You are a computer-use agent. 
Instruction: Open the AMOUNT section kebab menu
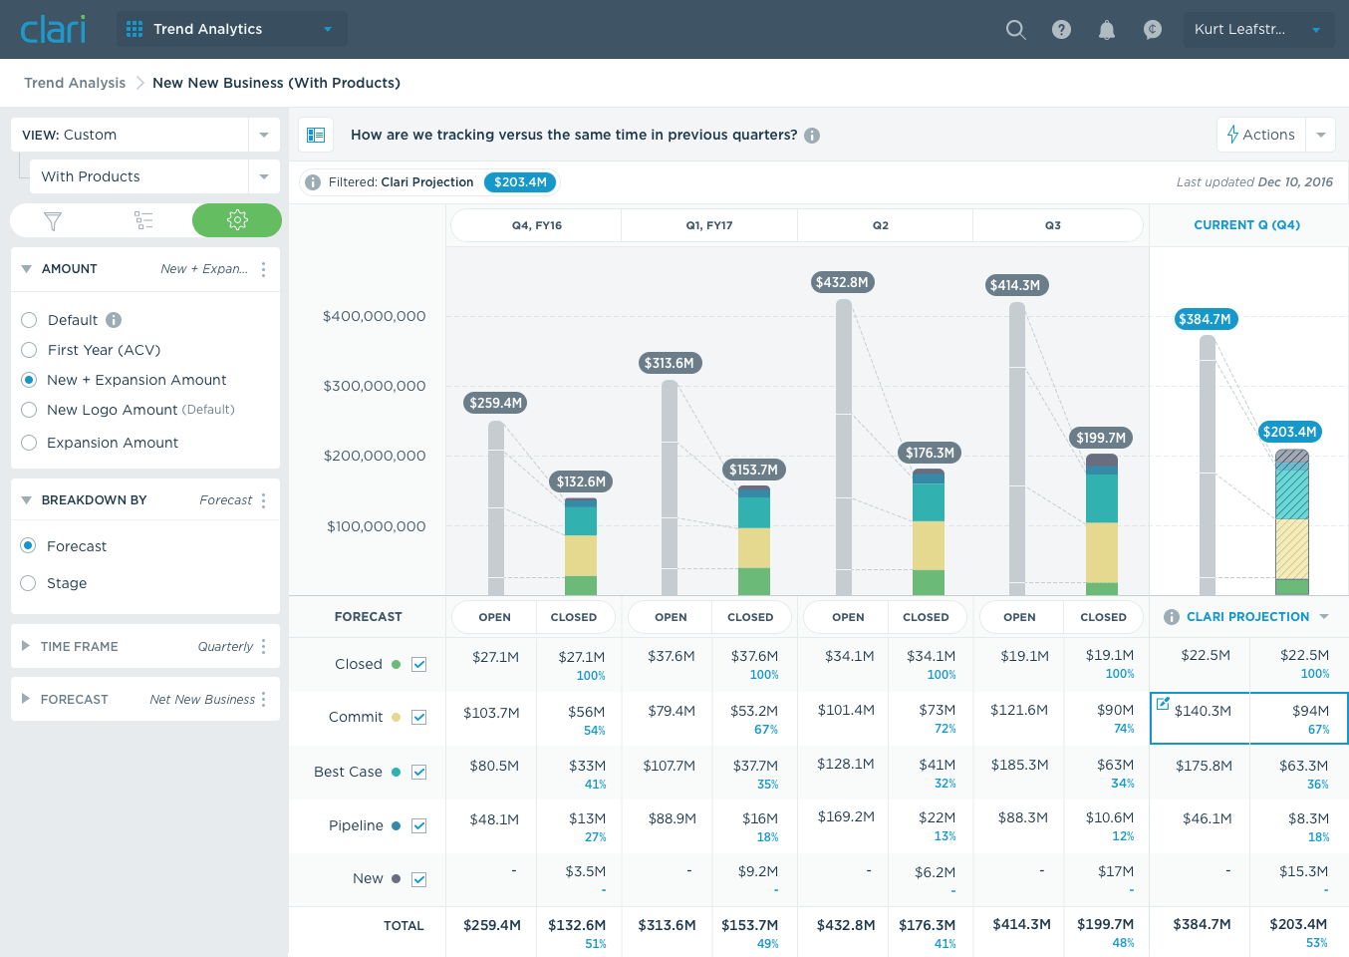click(x=263, y=269)
